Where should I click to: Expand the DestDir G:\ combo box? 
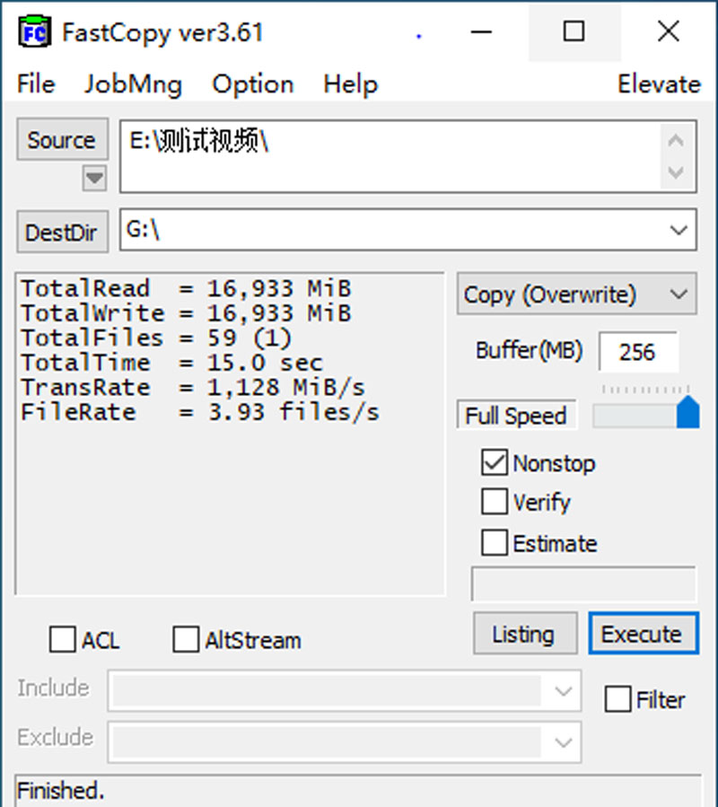(679, 230)
